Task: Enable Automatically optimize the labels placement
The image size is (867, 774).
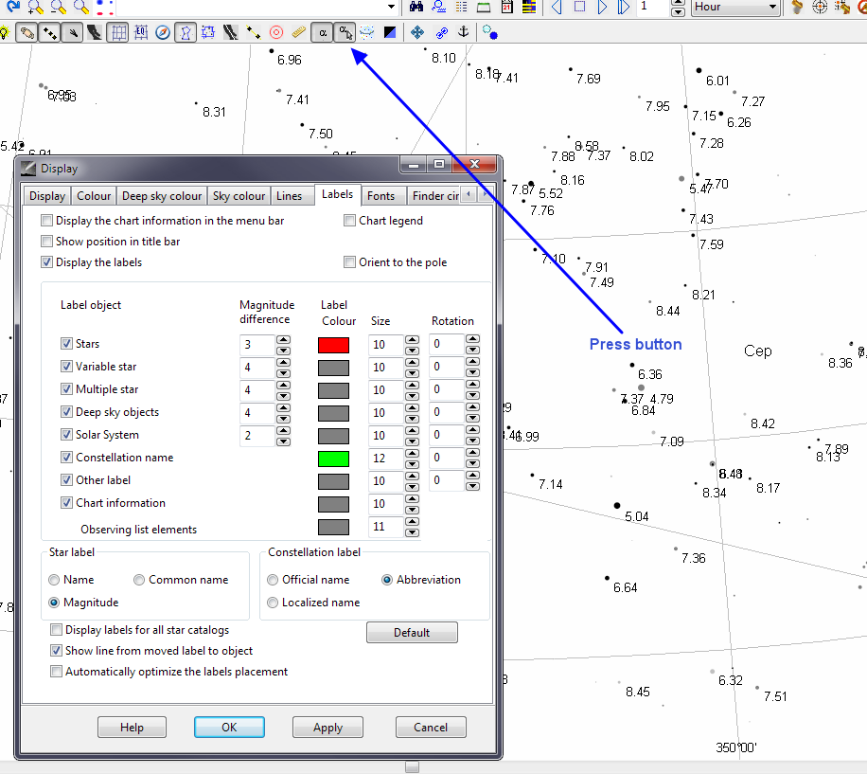Action: (x=56, y=672)
